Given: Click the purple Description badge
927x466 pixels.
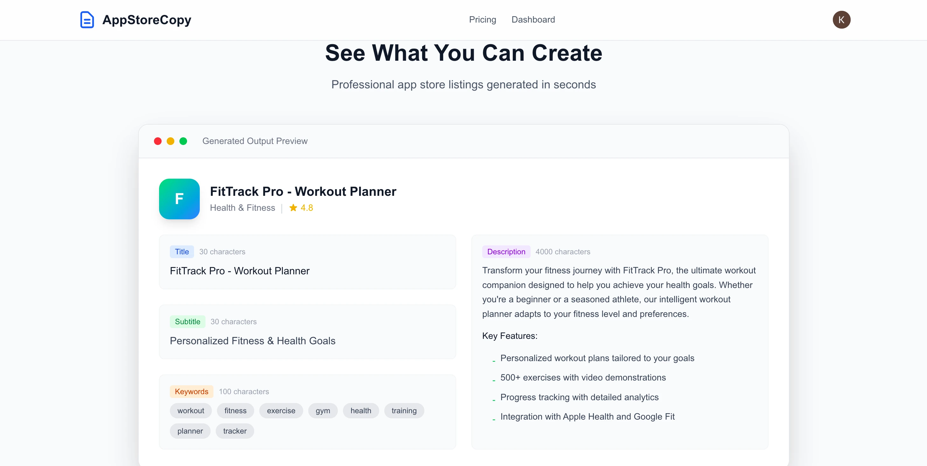Looking at the screenshot, I should click(506, 252).
